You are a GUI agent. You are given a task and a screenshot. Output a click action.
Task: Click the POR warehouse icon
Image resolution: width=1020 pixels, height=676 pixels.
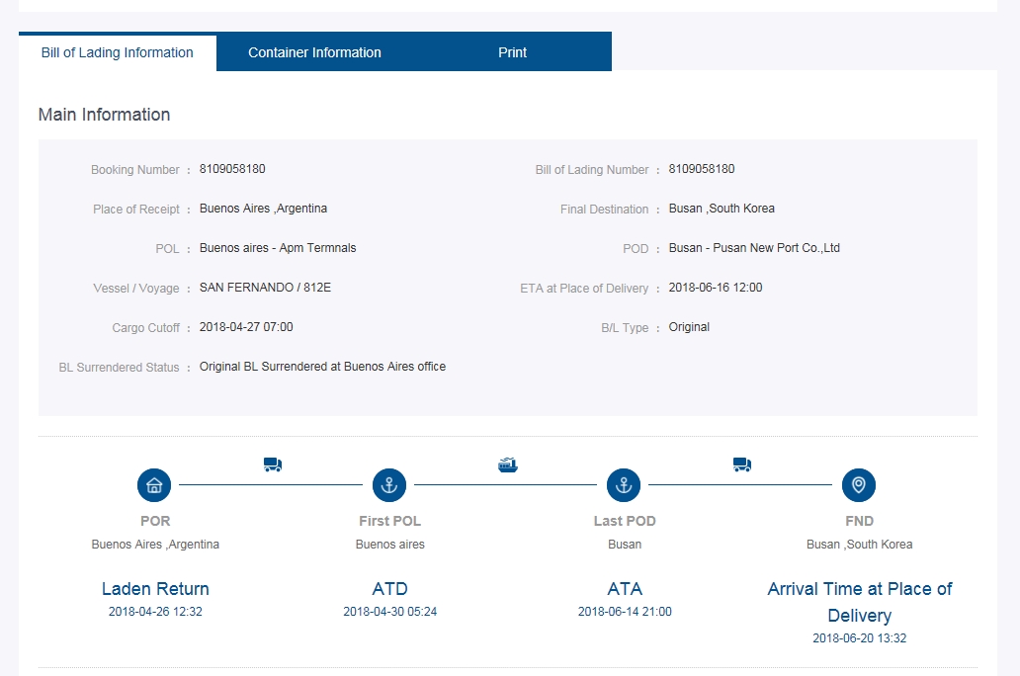(154, 485)
